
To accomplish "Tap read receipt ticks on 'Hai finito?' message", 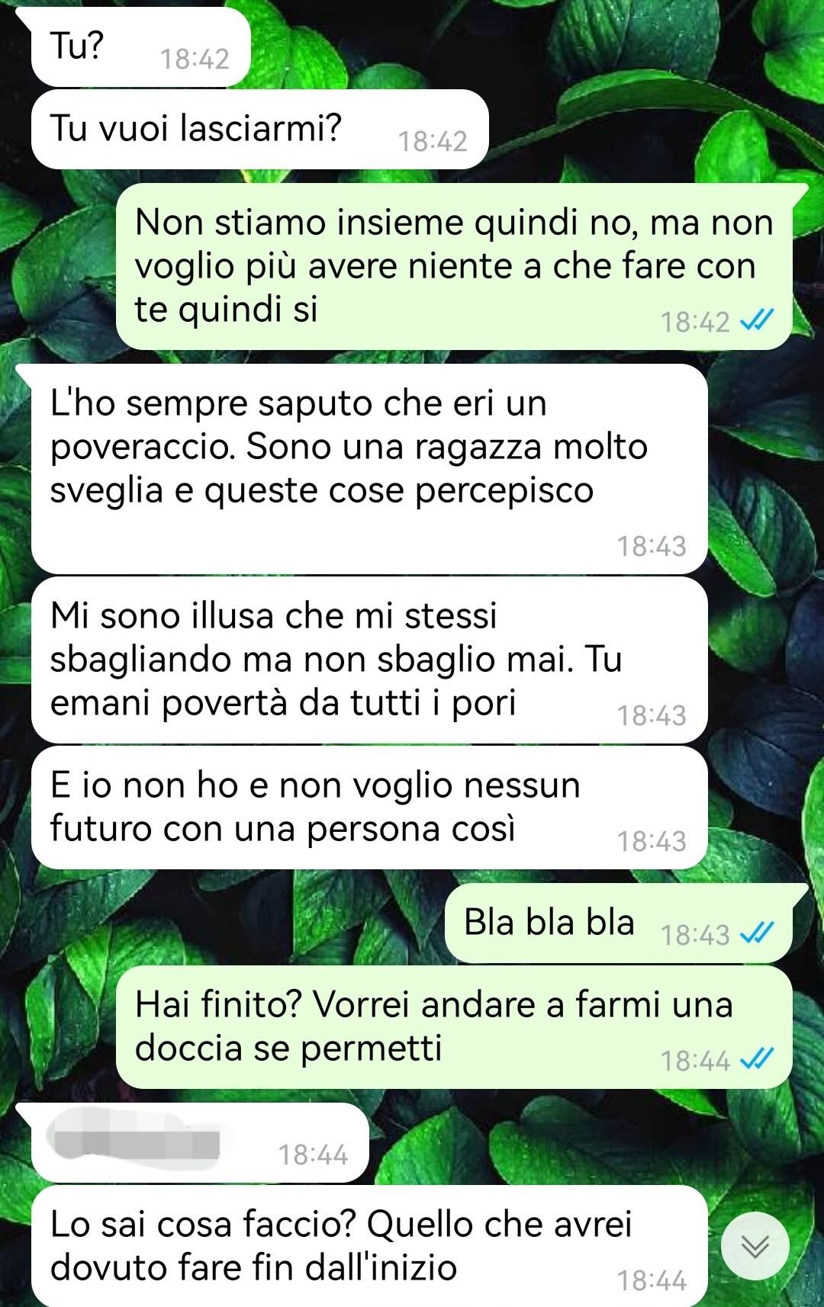I will 757,1059.
